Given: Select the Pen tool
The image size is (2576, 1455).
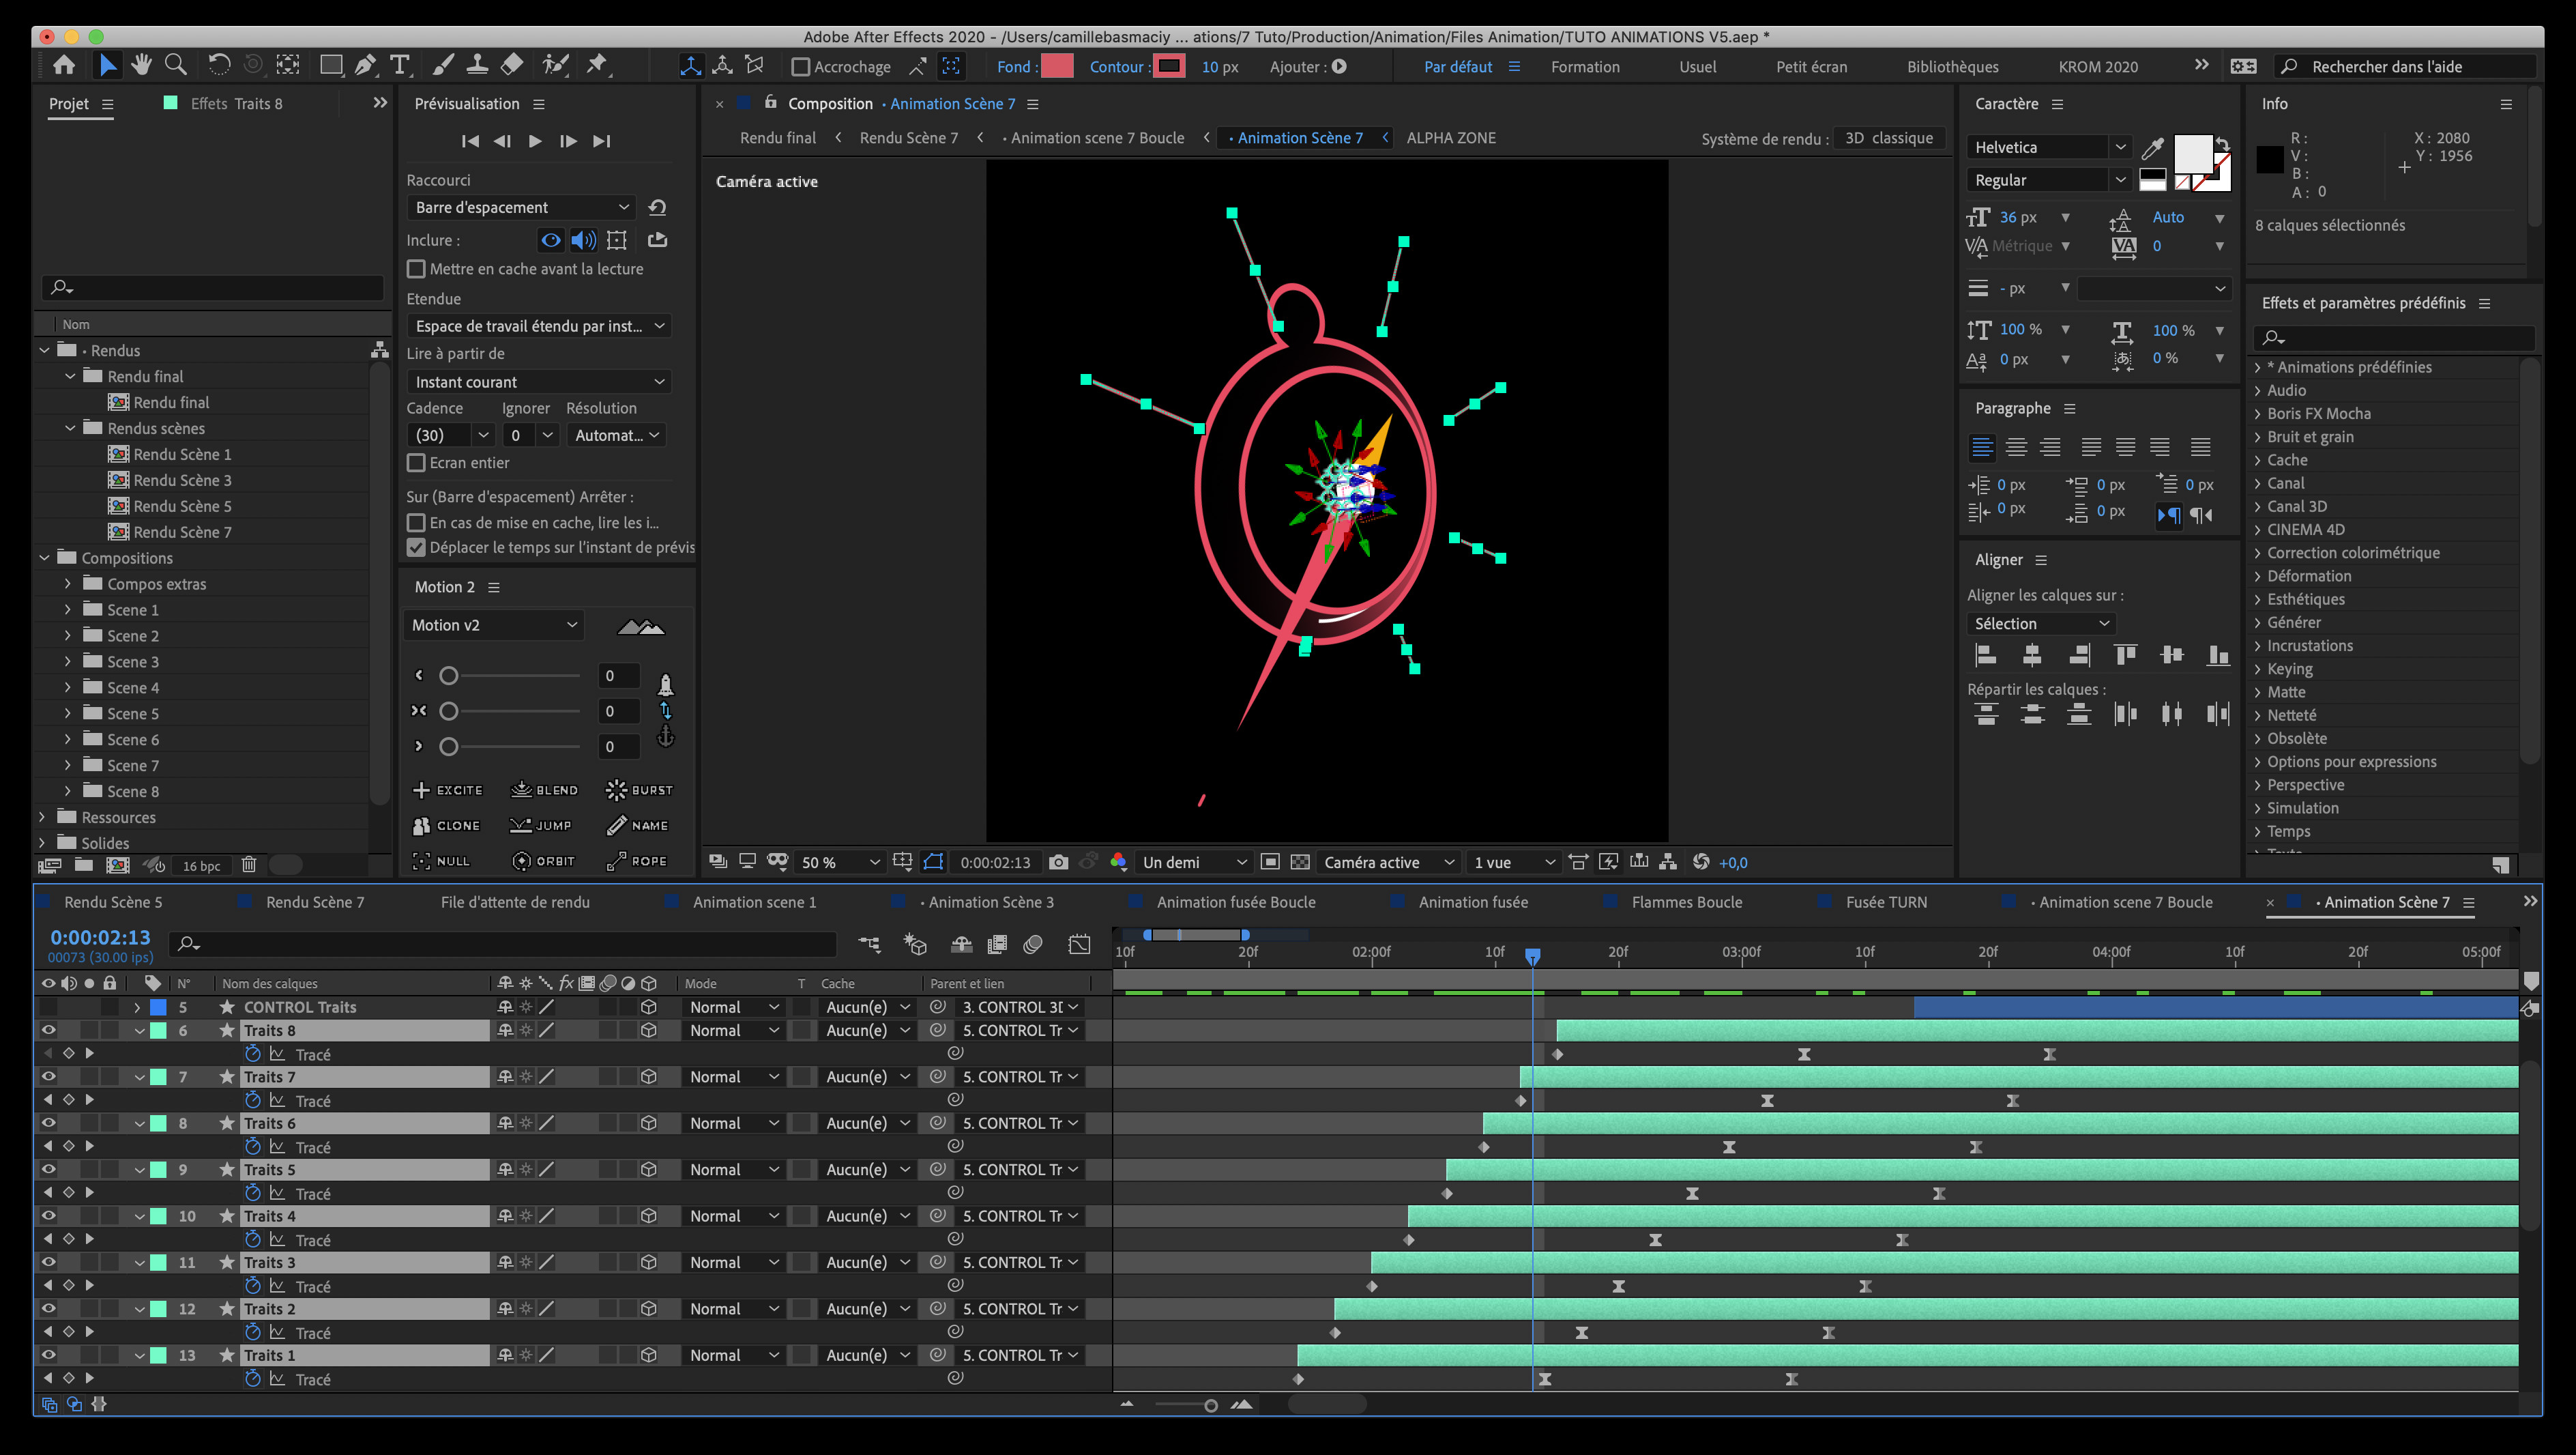Looking at the screenshot, I should pyautogui.click(x=365, y=66).
